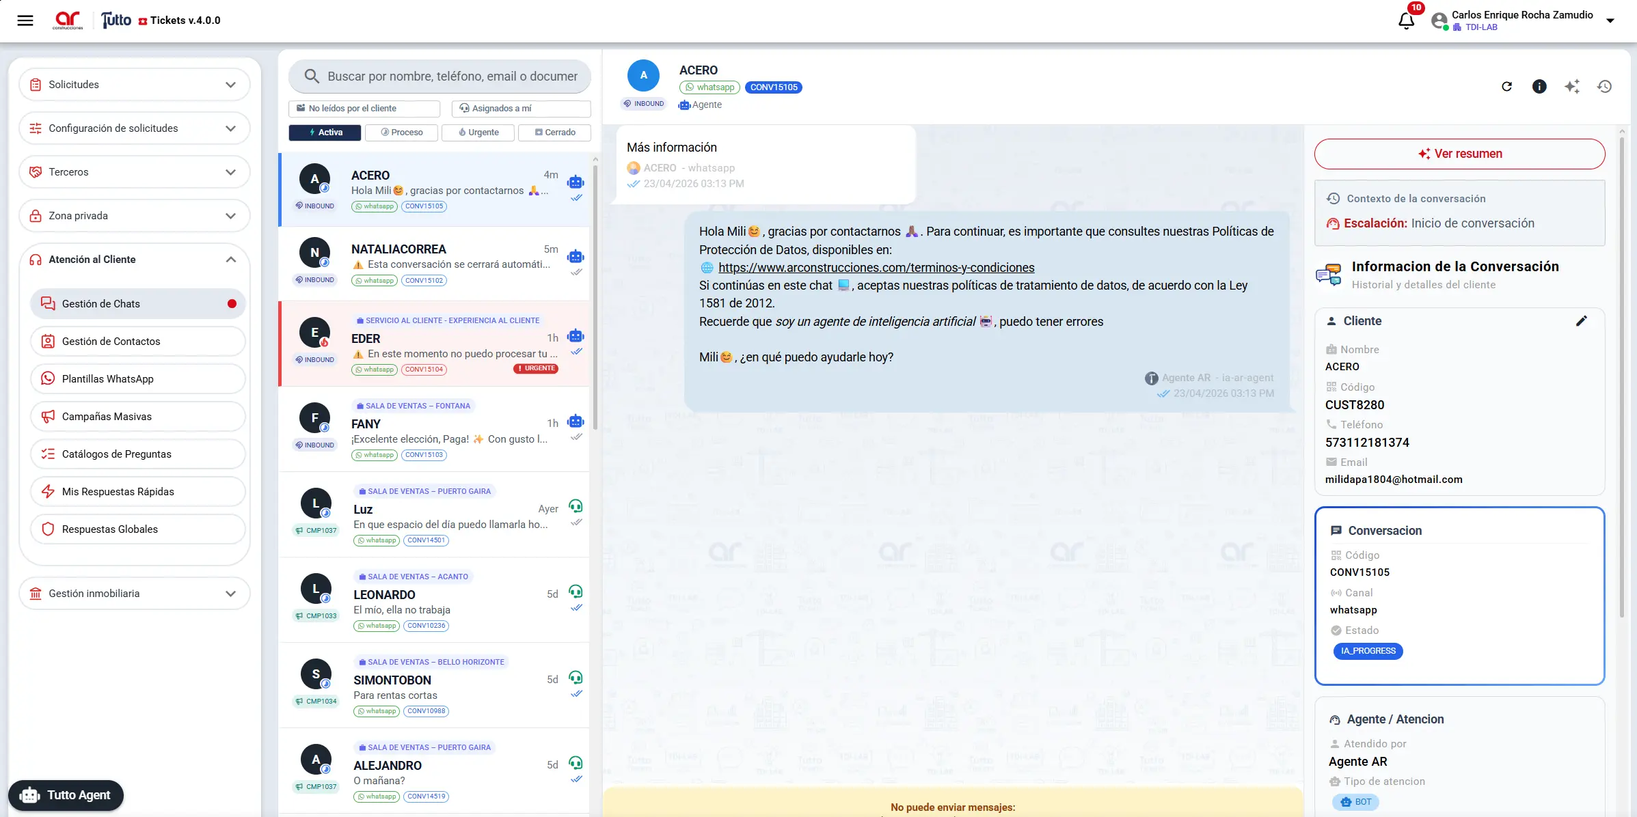This screenshot has height=817, width=1637.
Task: Open the user account dropdown arrow
Action: point(1610,21)
